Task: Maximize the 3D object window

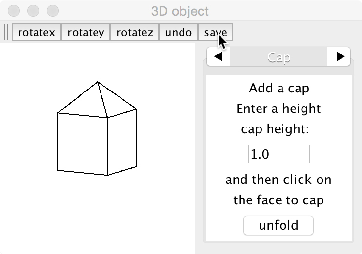Action: point(52,10)
